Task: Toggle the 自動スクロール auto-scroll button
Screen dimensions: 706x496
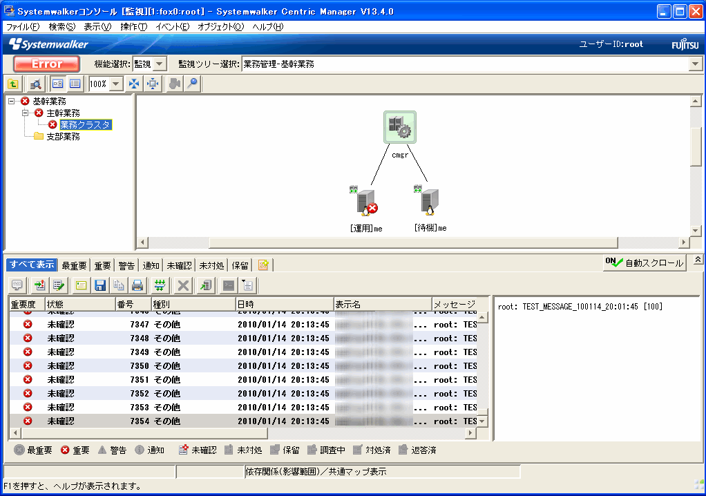Action: [644, 263]
